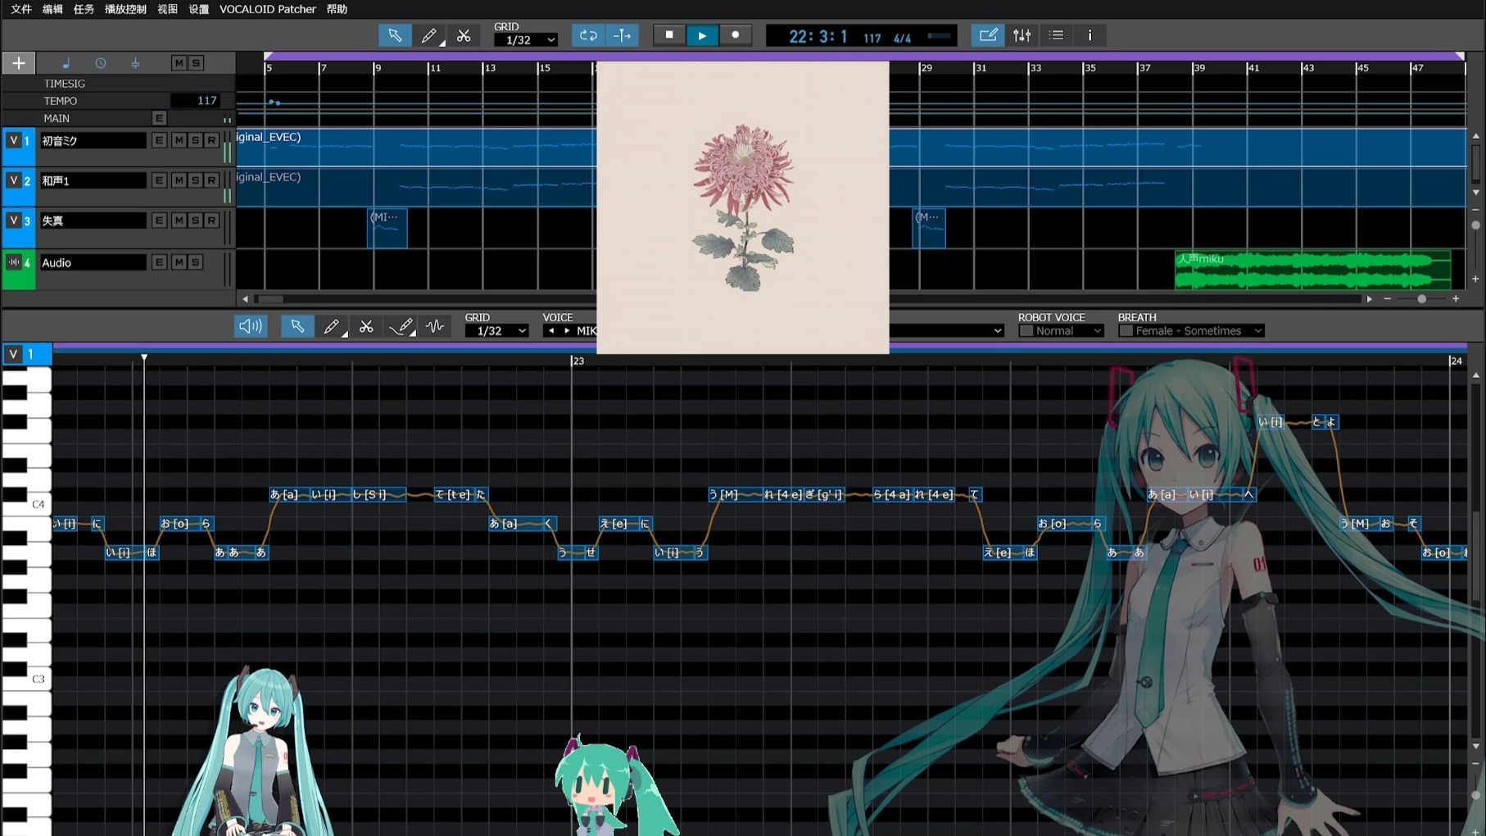
Task: Select the arrow tool in top toolbar
Action: point(395,35)
